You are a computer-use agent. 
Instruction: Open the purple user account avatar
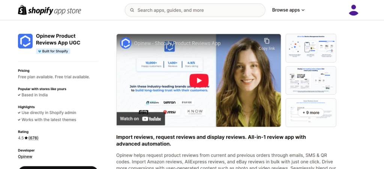pyautogui.click(x=353, y=10)
